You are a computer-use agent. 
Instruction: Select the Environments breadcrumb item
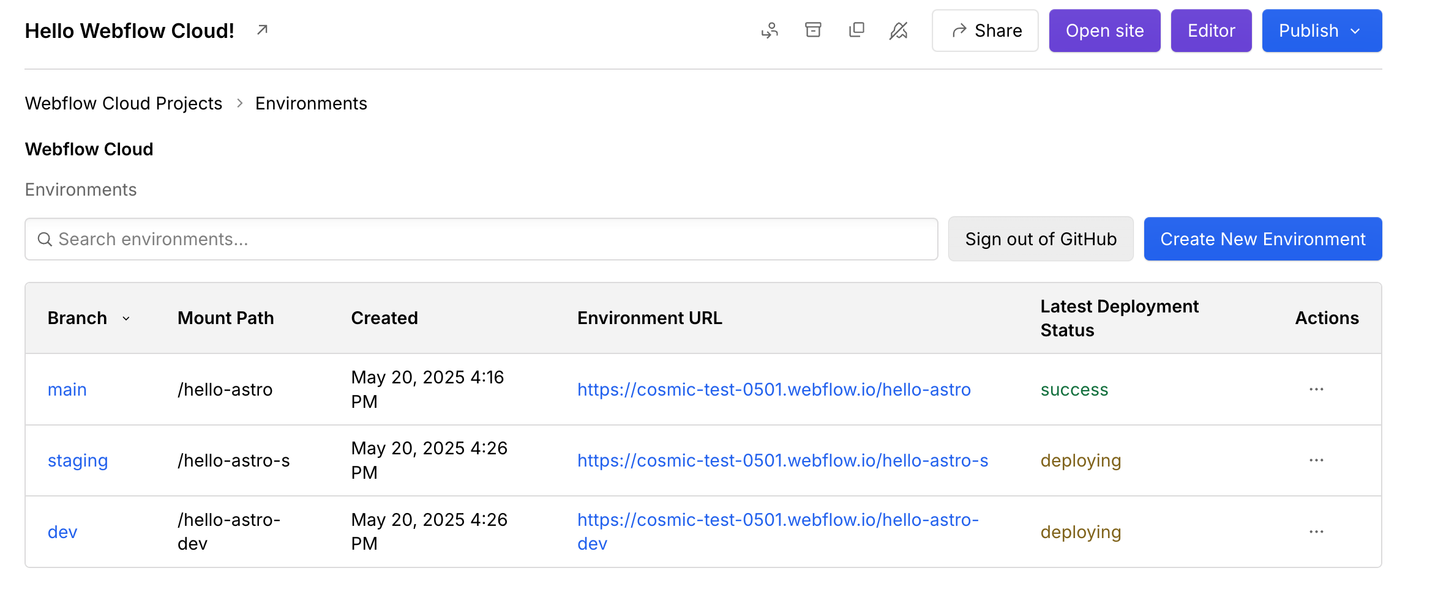(x=311, y=103)
